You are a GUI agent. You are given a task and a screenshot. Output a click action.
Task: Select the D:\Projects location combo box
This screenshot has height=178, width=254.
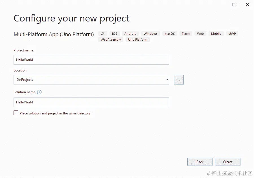point(91,80)
